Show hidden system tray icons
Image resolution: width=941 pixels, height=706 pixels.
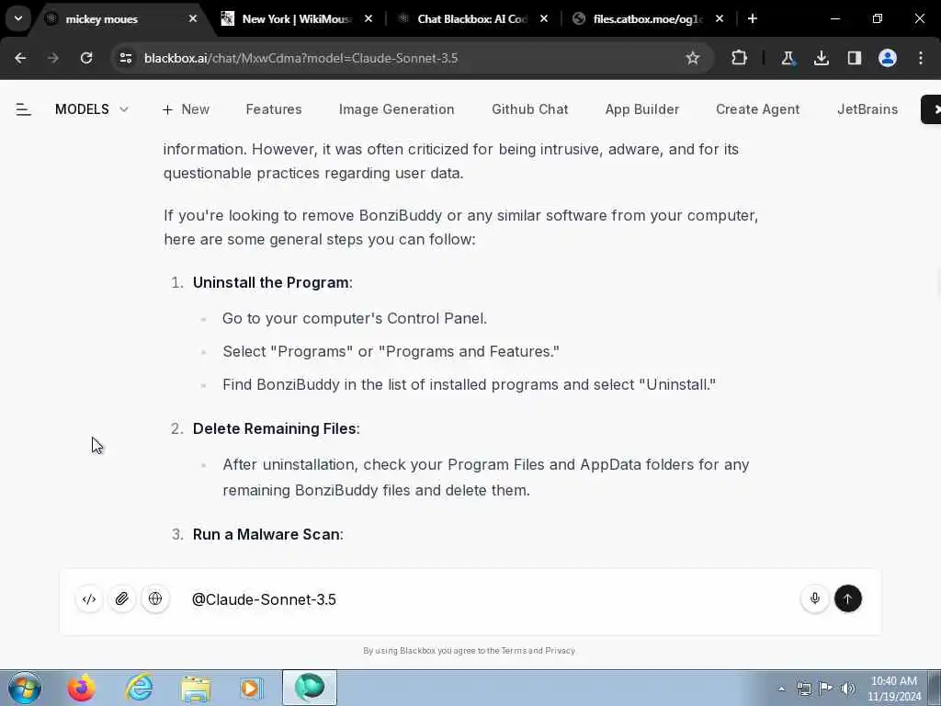781,689
